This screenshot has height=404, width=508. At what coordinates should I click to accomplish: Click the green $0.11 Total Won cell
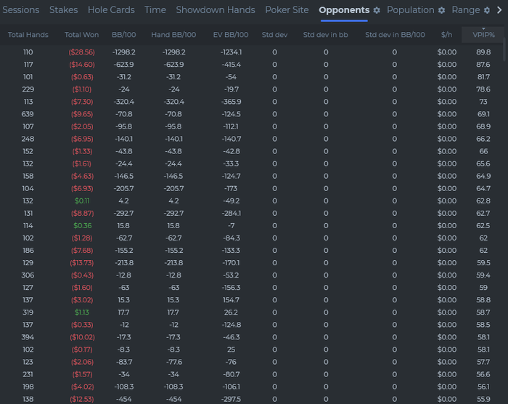pos(82,201)
